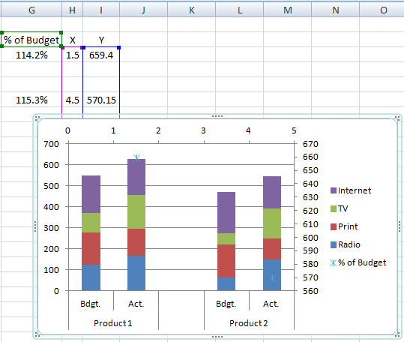Click Internet segment of Product 2 Bdgt. bar

coord(226,212)
